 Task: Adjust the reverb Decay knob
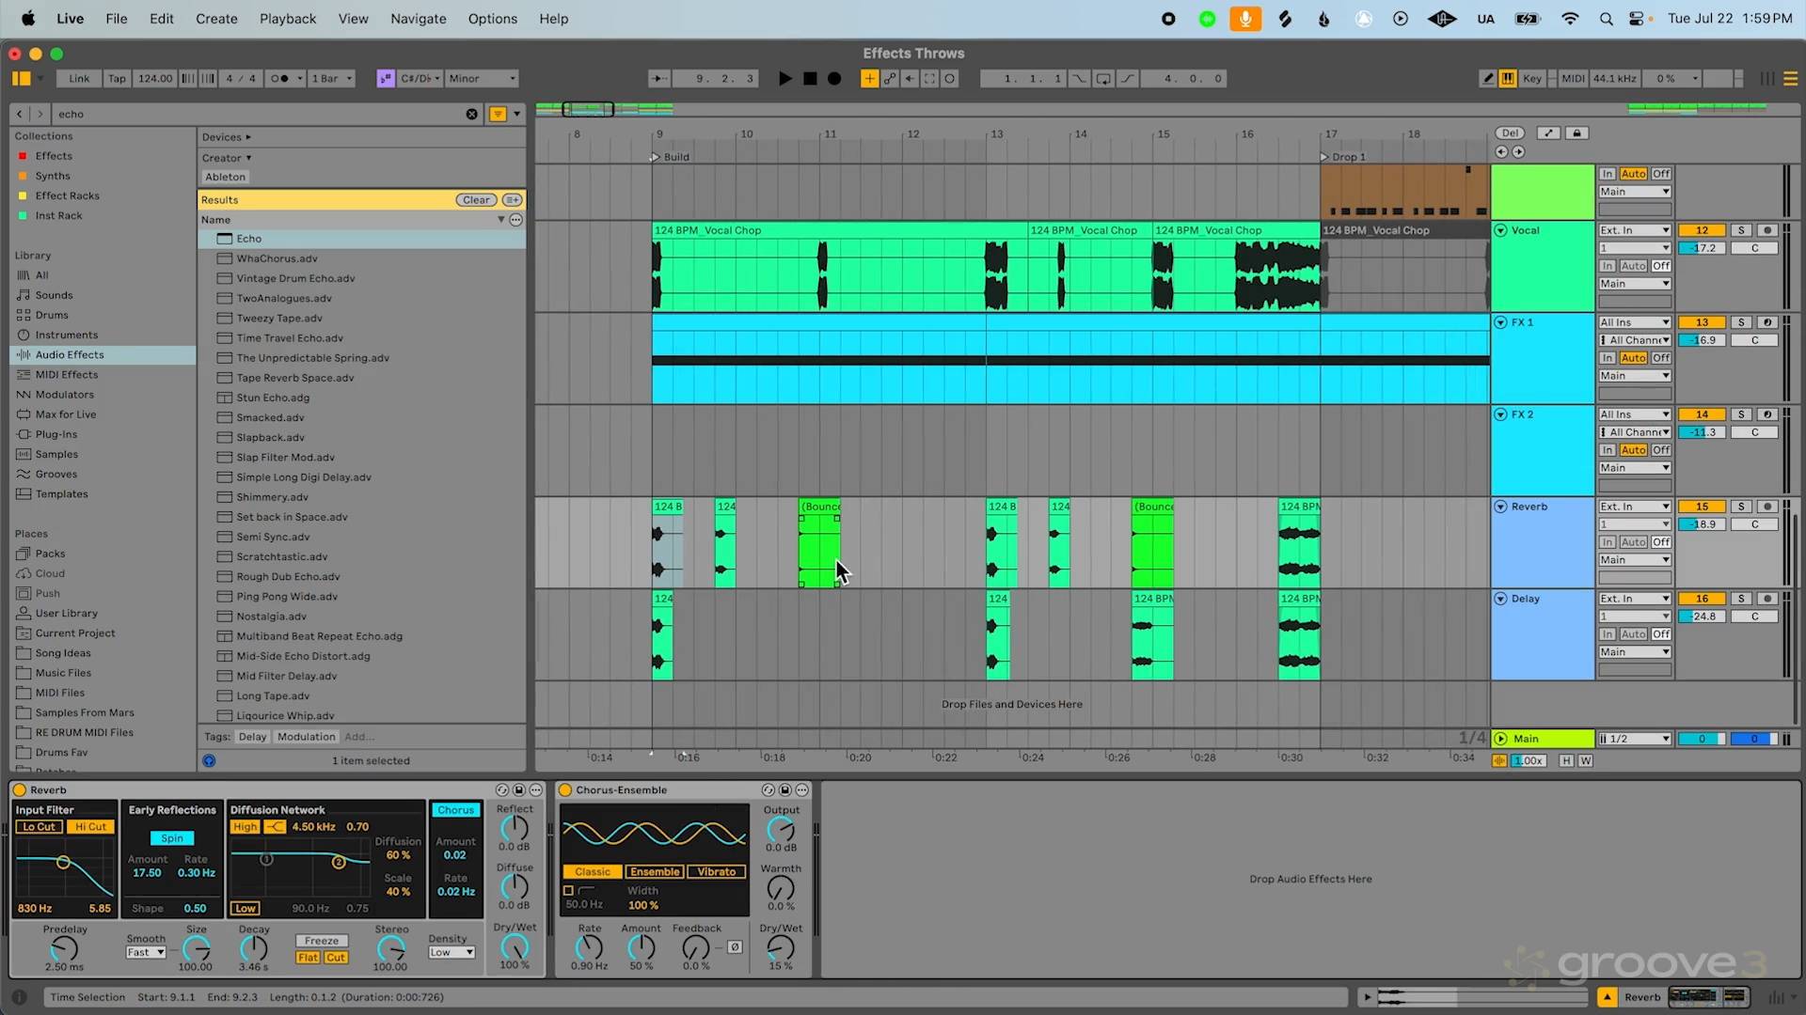coord(253,947)
